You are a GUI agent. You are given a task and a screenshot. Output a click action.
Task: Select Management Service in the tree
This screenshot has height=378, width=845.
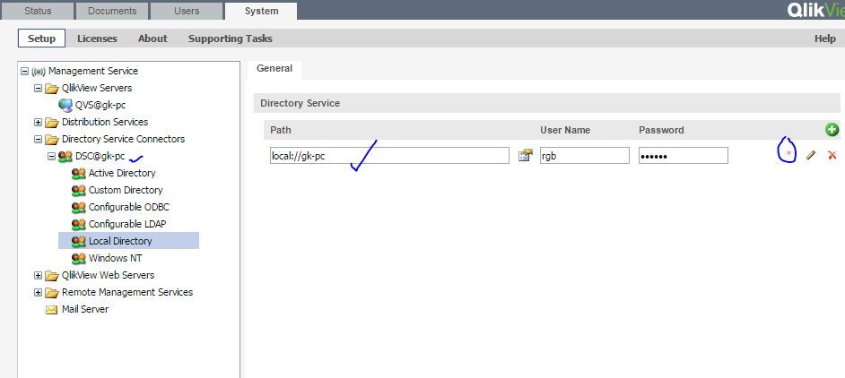93,71
